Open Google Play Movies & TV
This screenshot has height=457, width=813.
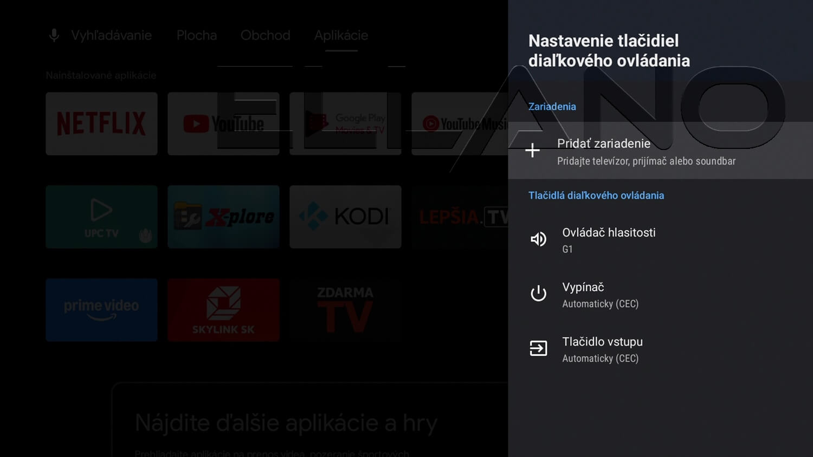(345, 124)
